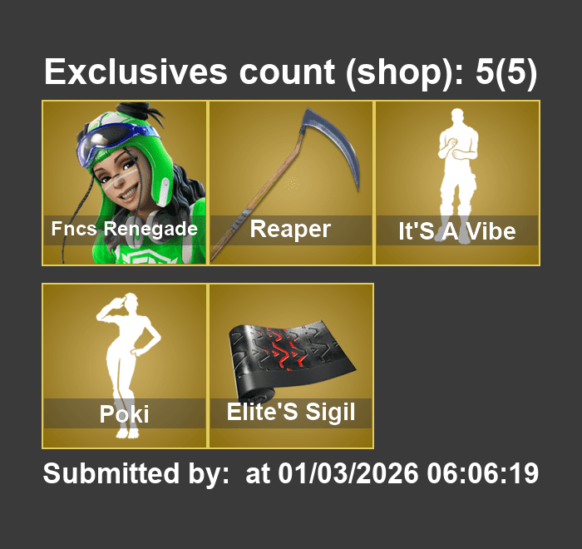
Task: Click the It'S A Vibe label
Action: coord(457,231)
